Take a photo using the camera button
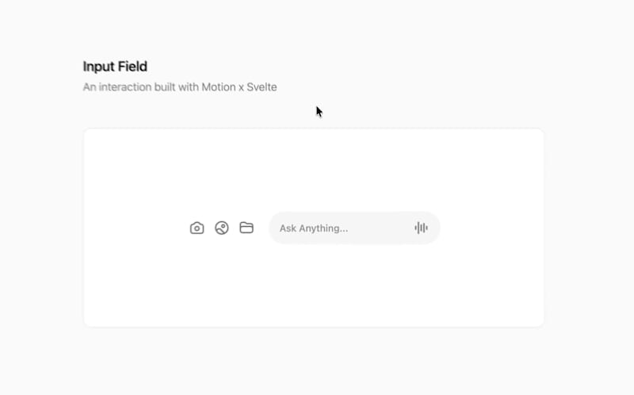Image resolution: width=634 pixels, height=395 pixels. coord(197,228)
